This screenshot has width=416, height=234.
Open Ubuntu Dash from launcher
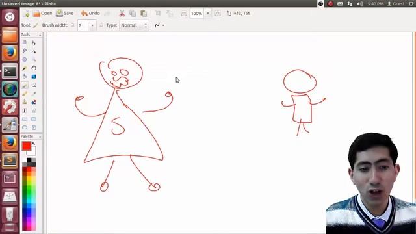pos(10,17)
